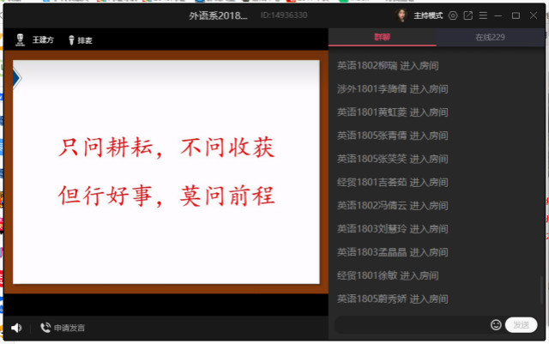Select chat line 英语1802冯倩云 进入房间

(x=393, y=206)
